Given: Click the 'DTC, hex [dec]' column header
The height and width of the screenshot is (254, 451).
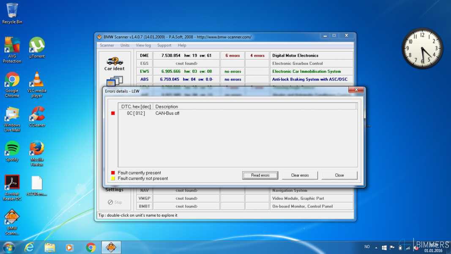Looking at the screenshot, I should pos(136,107).
